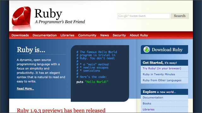Click the Download Ruby button
Image resolution: width=202 pixels, height=113 pixels.
tap(164, 50)
